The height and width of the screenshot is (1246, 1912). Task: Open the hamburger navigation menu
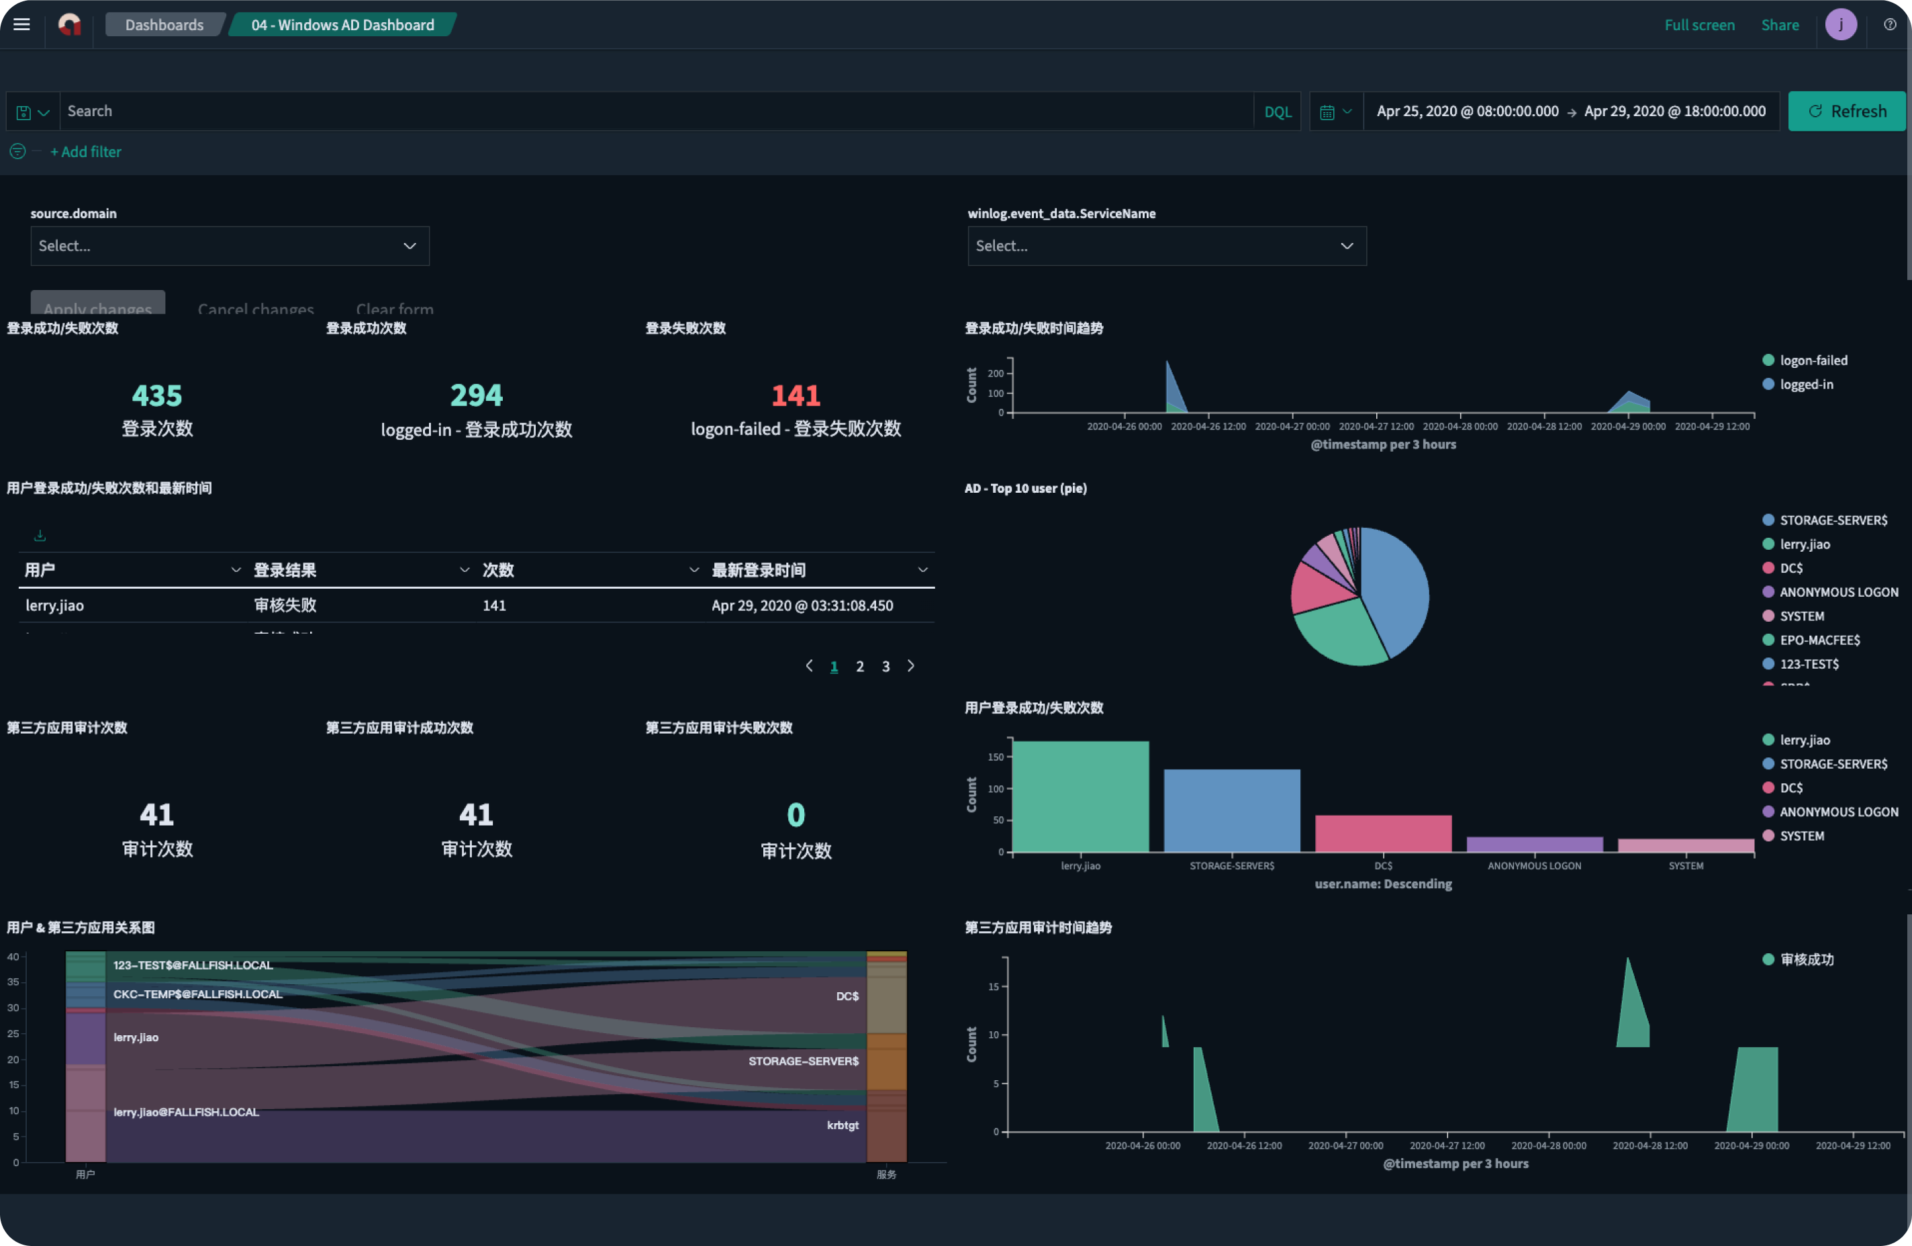point(21,24)
